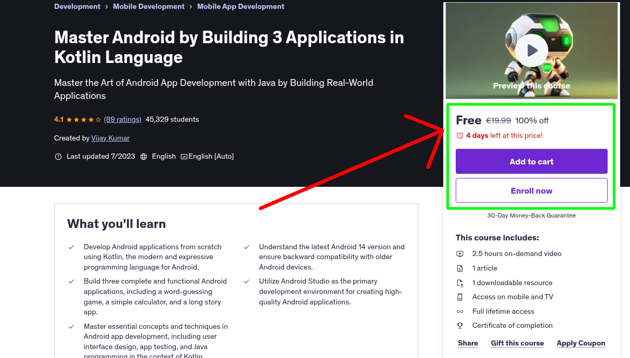Click the Add to cart button
630x358 pixels.
tap(532, 161)
